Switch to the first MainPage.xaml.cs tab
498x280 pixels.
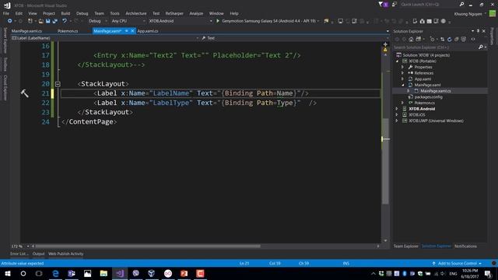(26, 31)
